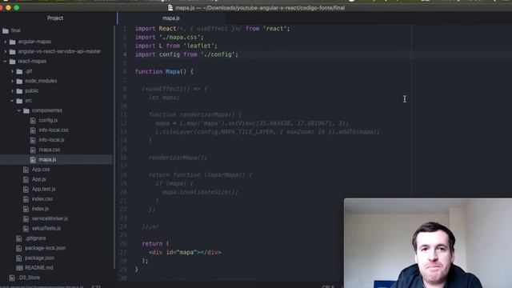The image size is (512, 288).
Task: Open index.css from the tree
Action: tap(42, 198)
